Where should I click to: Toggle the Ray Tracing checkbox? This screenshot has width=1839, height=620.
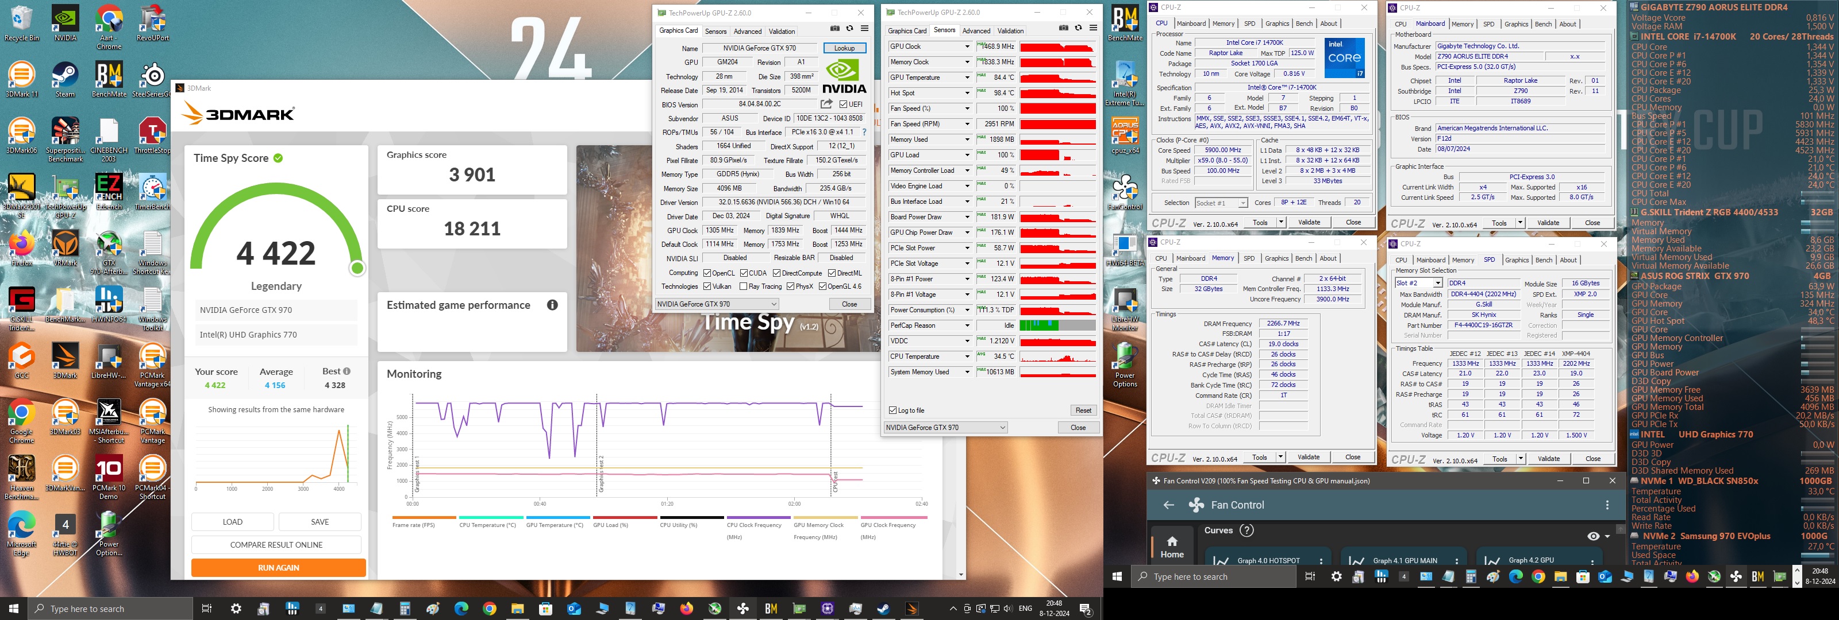744,286
